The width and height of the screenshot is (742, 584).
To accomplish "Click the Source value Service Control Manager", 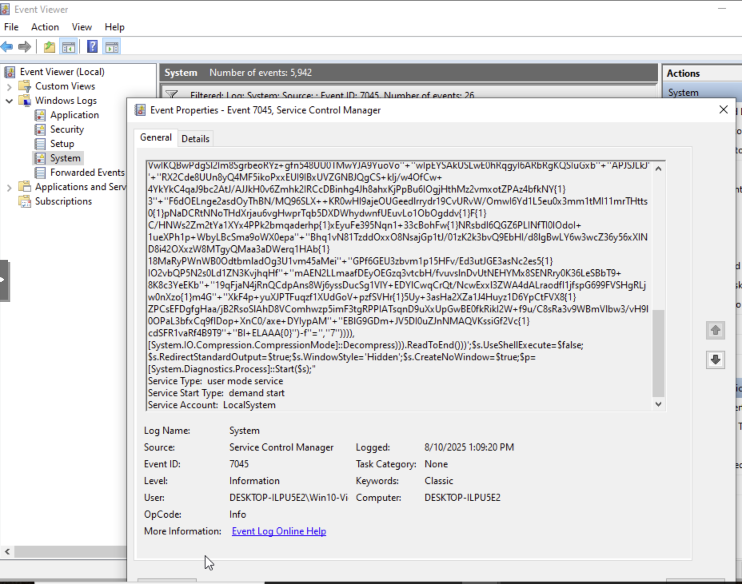I will tap(281, 447).
